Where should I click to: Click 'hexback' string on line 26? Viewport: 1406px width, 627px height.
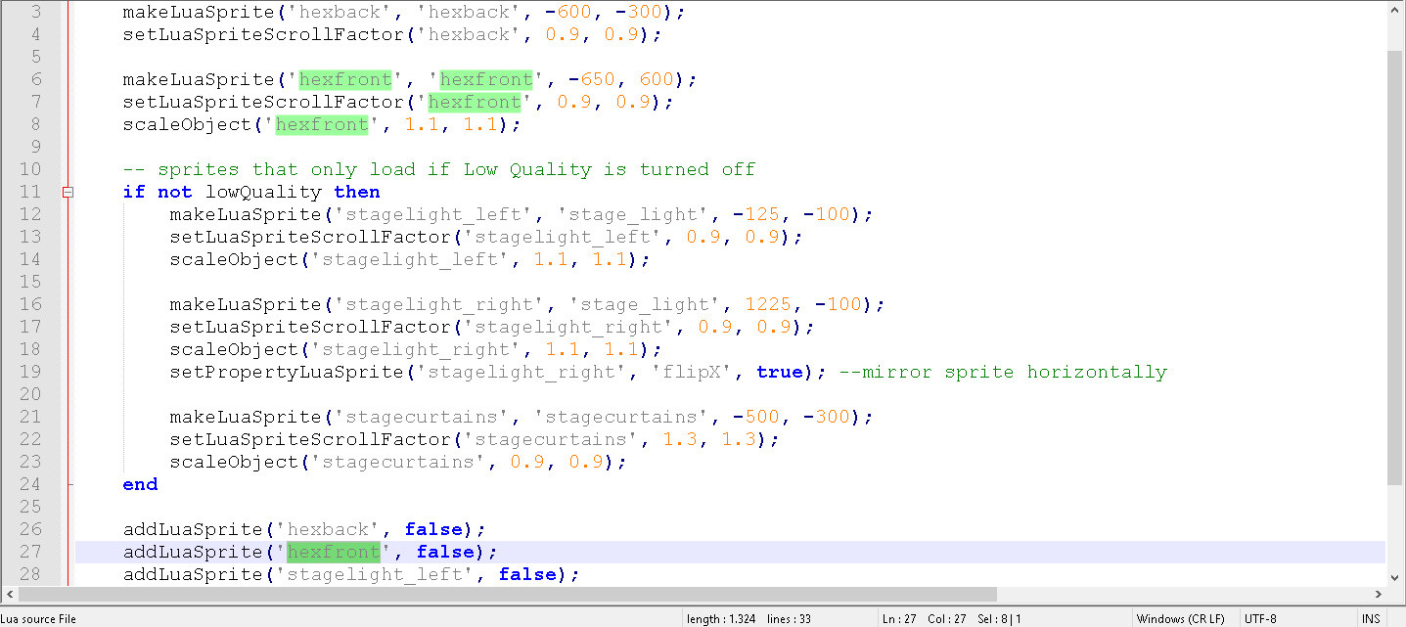(328, 529)
